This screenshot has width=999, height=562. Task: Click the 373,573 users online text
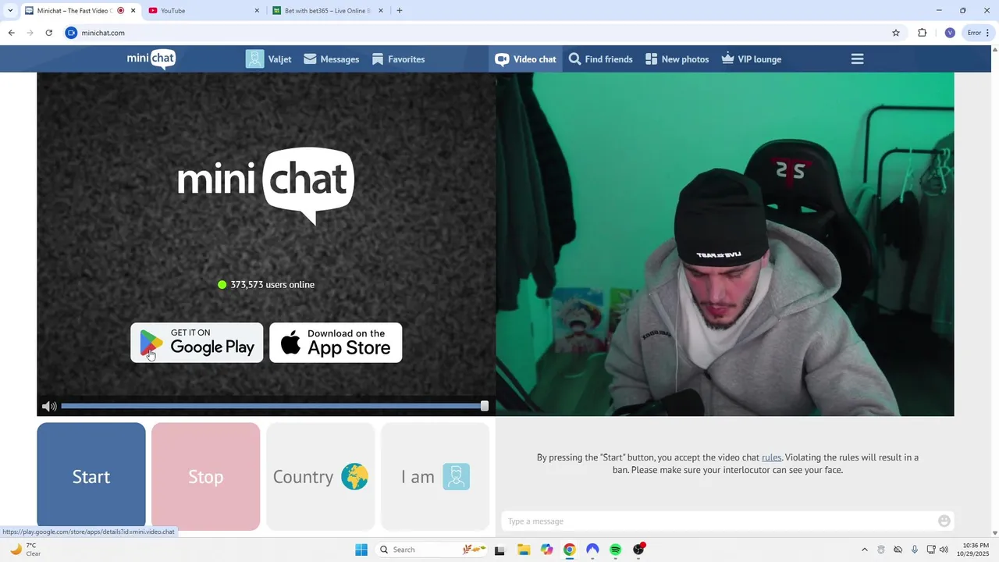point(272,285)
